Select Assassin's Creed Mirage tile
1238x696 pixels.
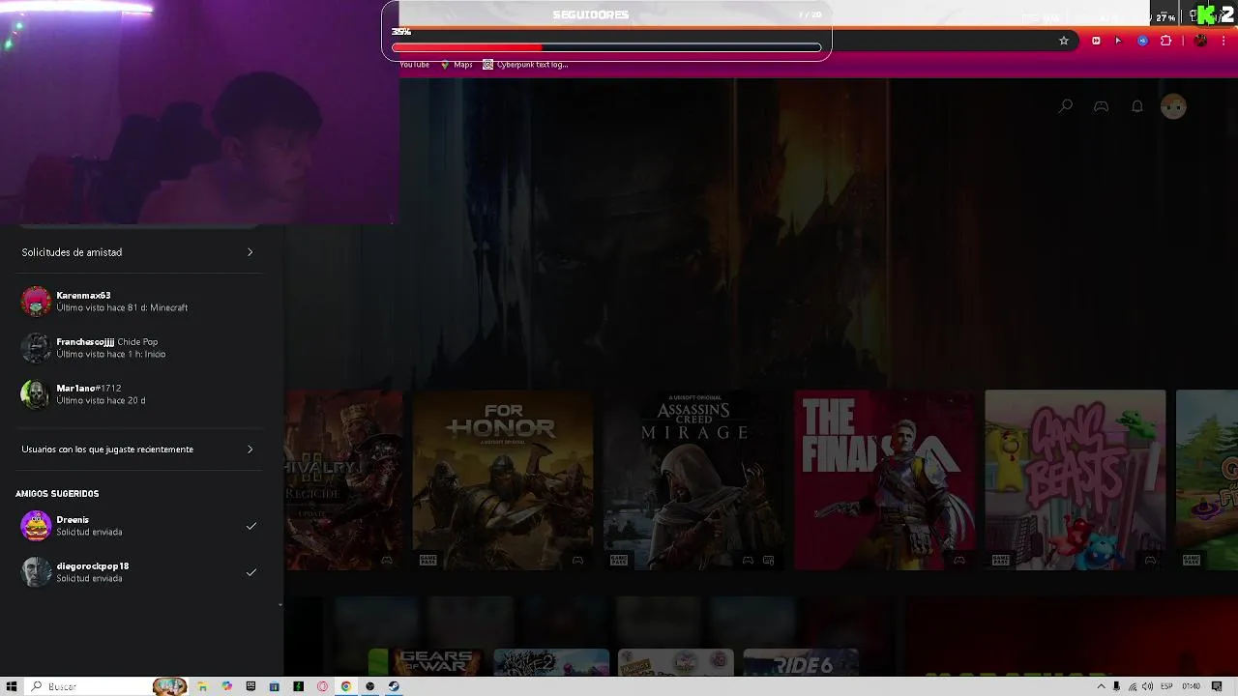[x=693, y=479]
